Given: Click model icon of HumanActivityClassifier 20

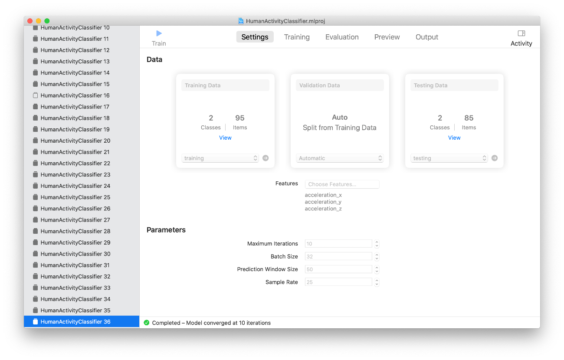Looking at the screenshot, I should coord(36,141).
